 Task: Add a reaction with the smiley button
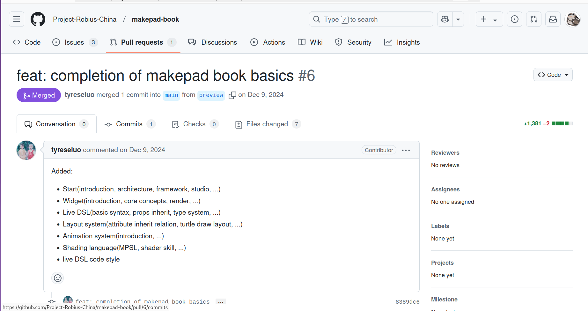pyautogui.click(x=58, y=278)
